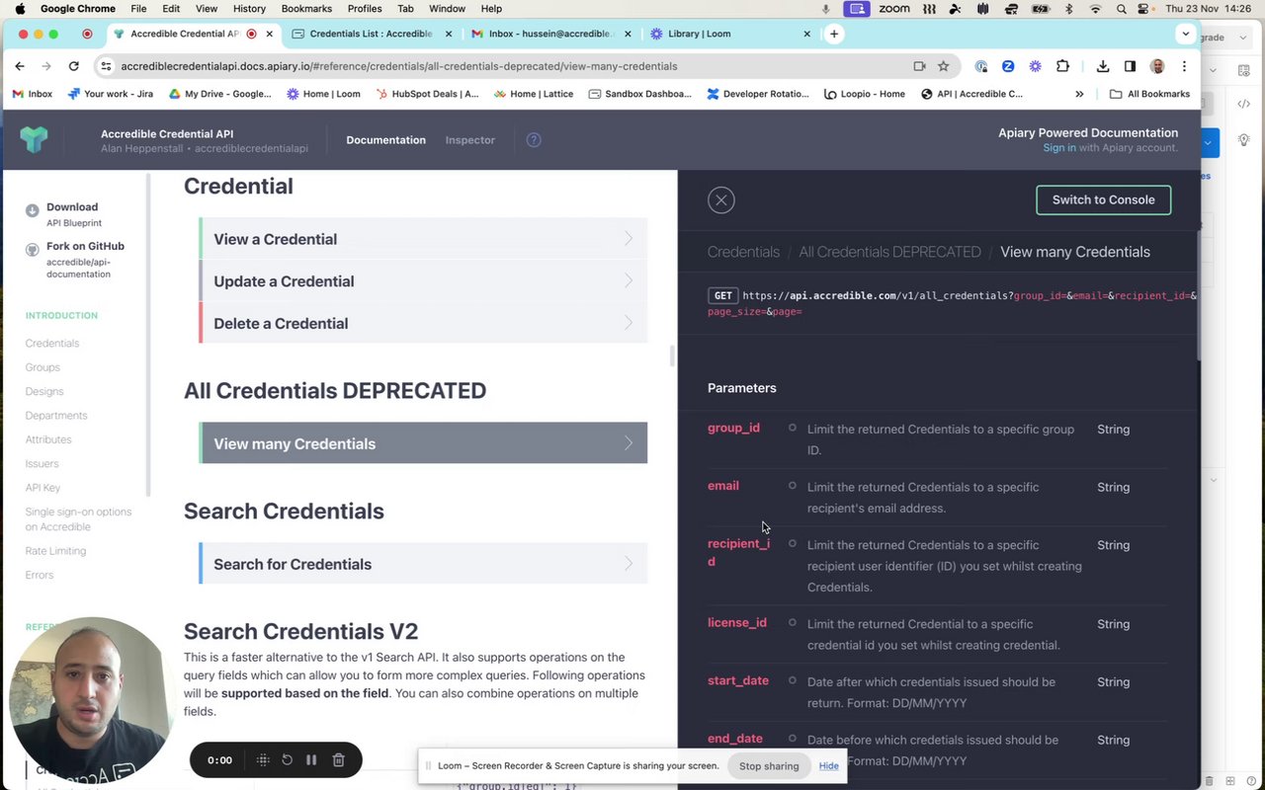Delete the Loom recording with trash icon
The height and width of the screenshot is (790, 1265).
[338, 760]
